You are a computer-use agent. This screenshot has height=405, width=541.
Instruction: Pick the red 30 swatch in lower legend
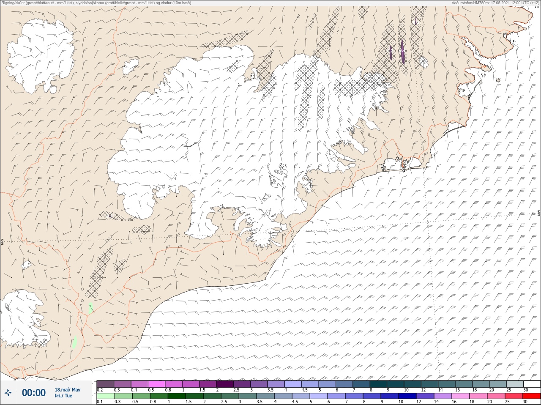pyautogui.click(x=532, y=396)
